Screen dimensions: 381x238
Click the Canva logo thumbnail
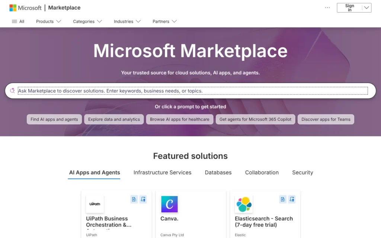(169, 204)
